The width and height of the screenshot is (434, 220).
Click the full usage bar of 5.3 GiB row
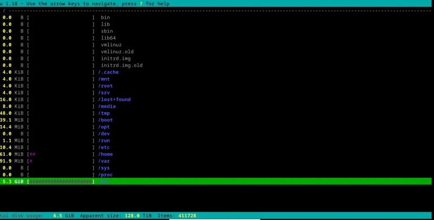[61, 182]
